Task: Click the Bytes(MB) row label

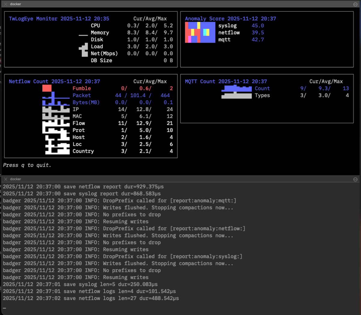Action: click(x=86, y=102)
